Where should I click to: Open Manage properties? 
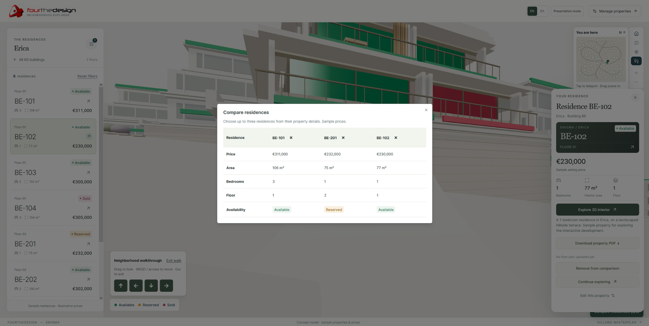pyautogui.click(x=615, y=11)
